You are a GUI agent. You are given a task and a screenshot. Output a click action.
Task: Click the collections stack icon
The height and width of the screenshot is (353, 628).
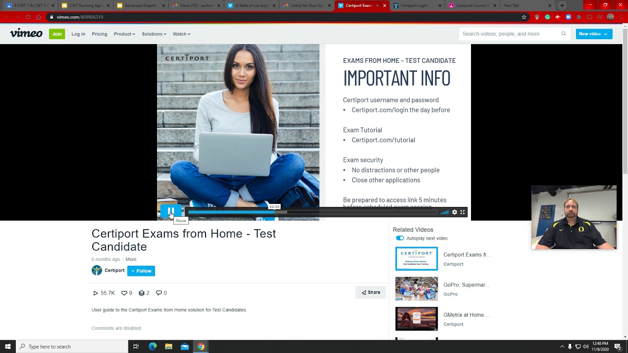click(141, 293)
